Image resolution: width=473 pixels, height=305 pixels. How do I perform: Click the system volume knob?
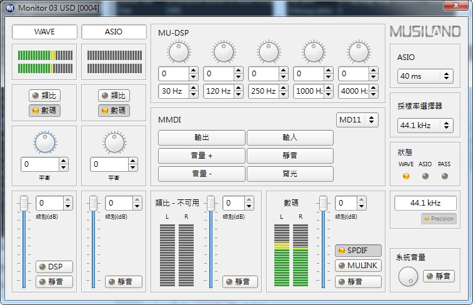(x=408, y=276)
